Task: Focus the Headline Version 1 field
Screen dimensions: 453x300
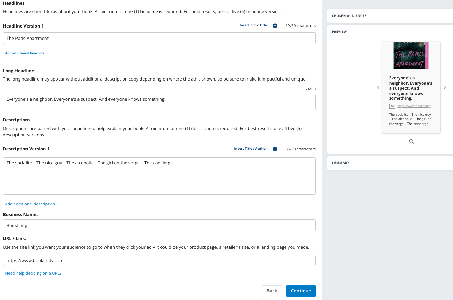Action: (159, 38)
